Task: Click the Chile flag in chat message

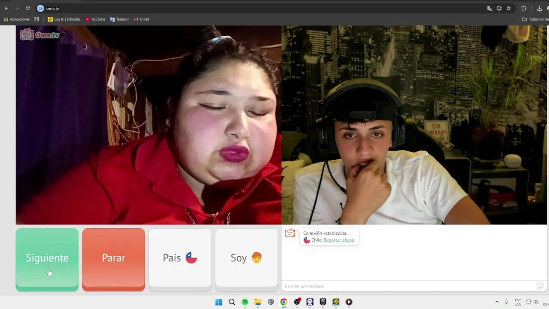Action: pos(307,240)
